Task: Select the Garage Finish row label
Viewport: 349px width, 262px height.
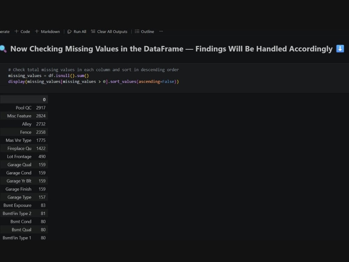Action: tap(18, 189)
